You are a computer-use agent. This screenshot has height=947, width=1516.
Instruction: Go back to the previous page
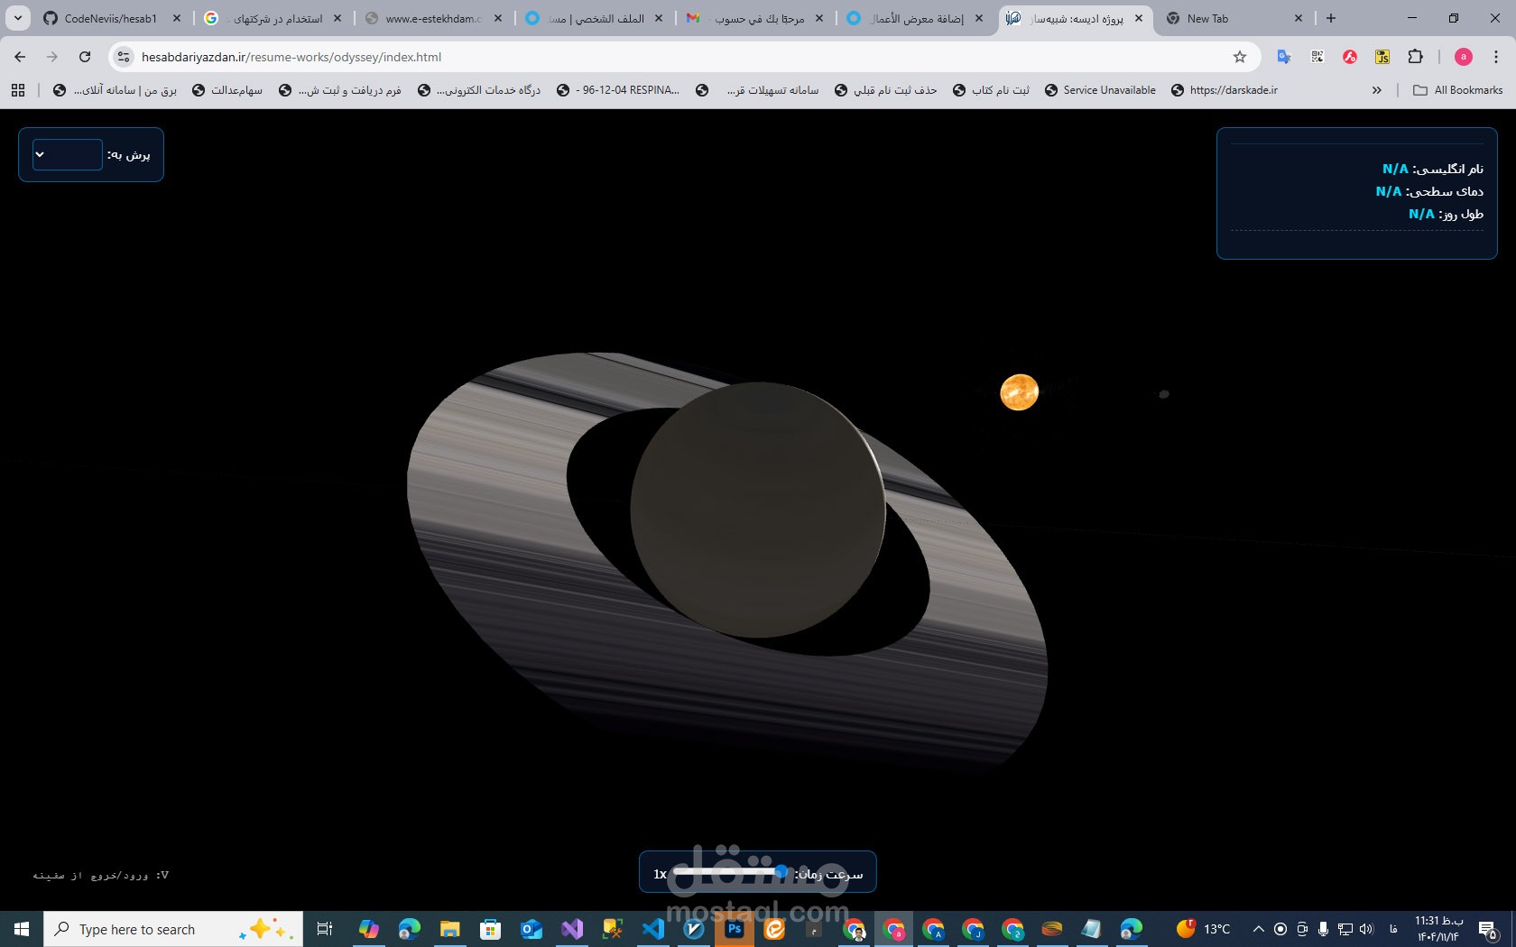pyautogui.click(x=20, y=57)
